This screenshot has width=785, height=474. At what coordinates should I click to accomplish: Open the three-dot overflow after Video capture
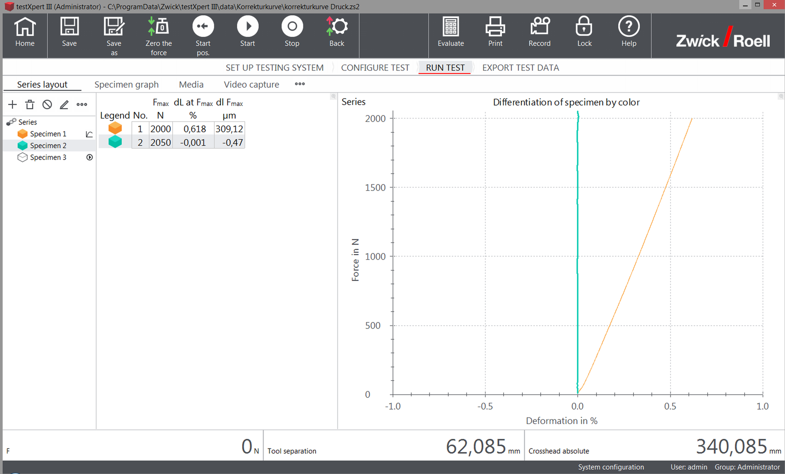(x=300, y=84)
